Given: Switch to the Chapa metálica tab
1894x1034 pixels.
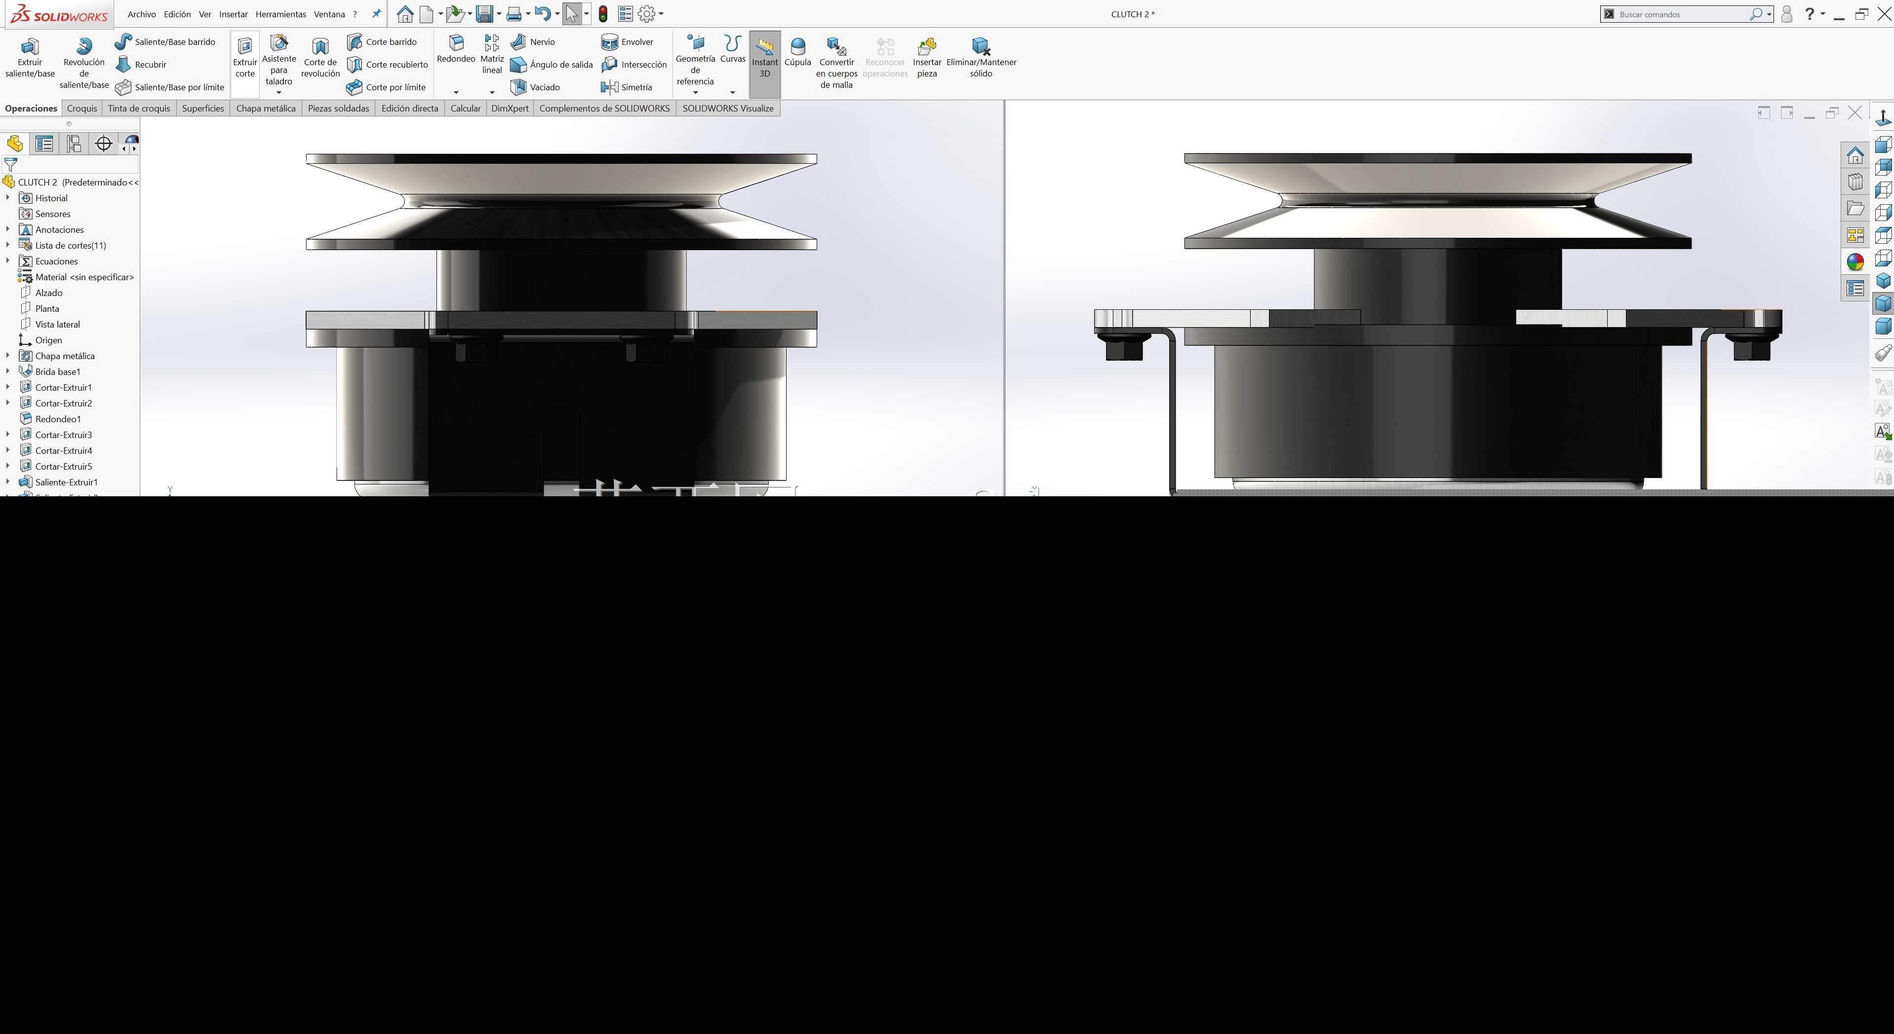Looking at the screenshot, I should click(x=266, y=108).
